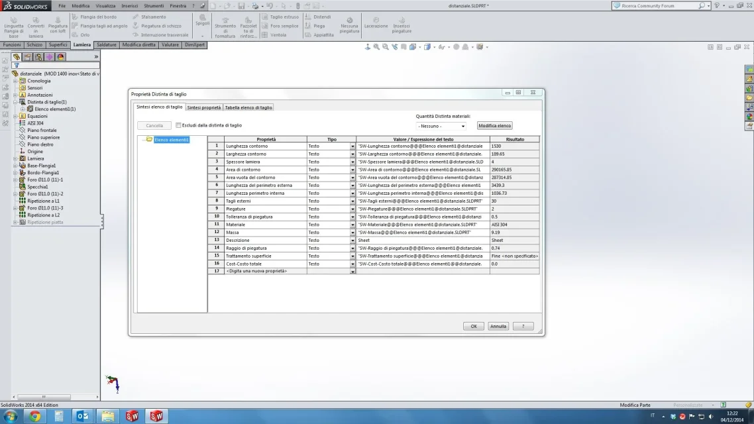Click the Inserisci piegature tool
The width and height of the screenshot is (754, 424).
tap(402, 25)
